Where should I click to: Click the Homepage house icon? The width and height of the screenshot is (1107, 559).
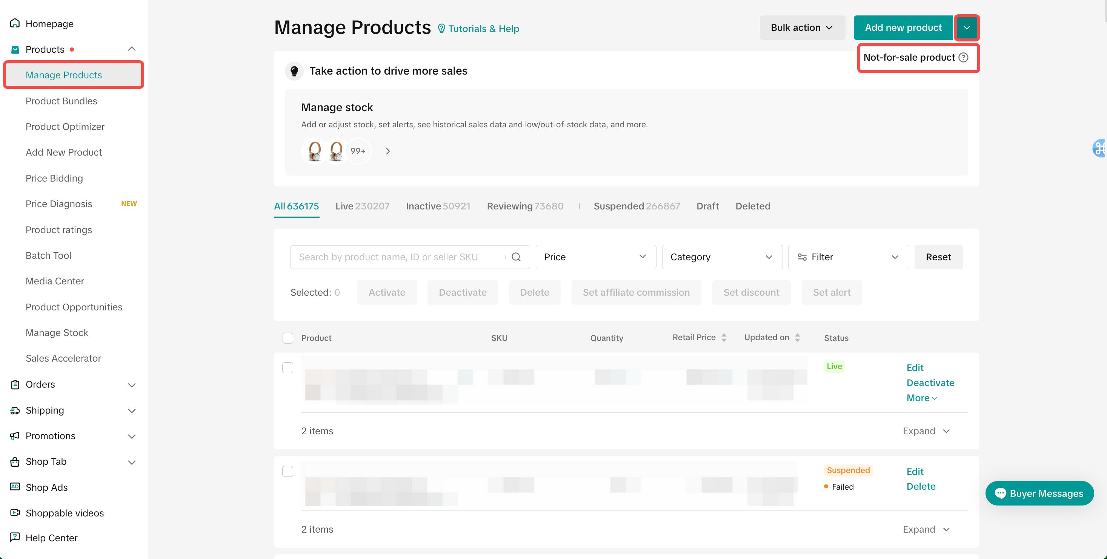15,23
